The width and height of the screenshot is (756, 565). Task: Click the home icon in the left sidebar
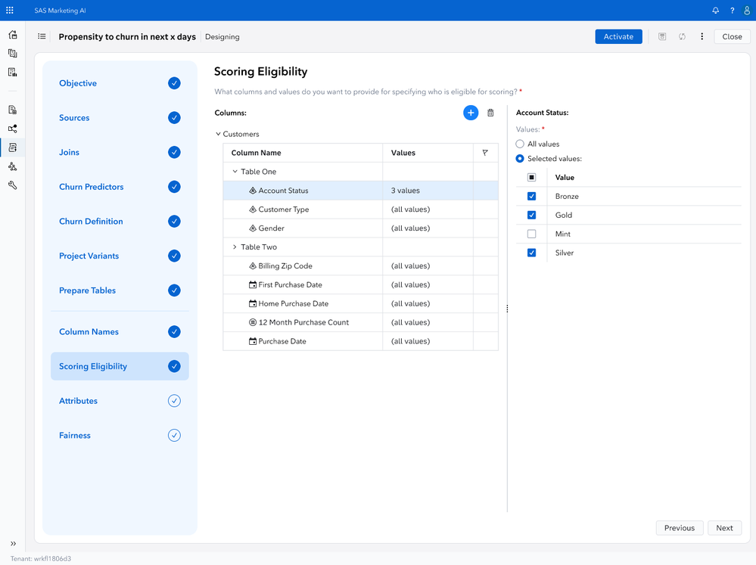pos(11,34)
